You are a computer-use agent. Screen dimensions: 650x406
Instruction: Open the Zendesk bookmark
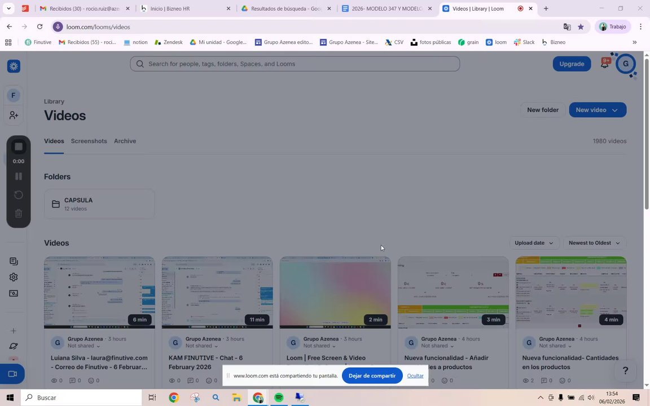point(168,42)
